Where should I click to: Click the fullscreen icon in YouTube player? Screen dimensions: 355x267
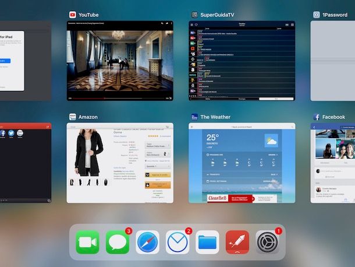click(x=171, y=99)
